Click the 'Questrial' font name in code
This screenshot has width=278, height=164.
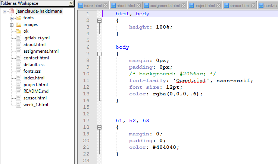(191, 81)
